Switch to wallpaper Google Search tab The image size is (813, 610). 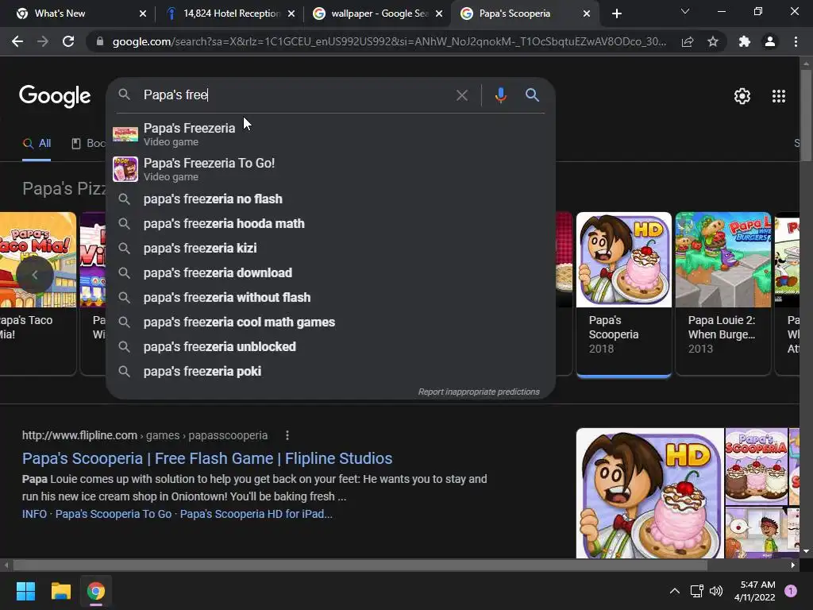click(x=376, y=14)
